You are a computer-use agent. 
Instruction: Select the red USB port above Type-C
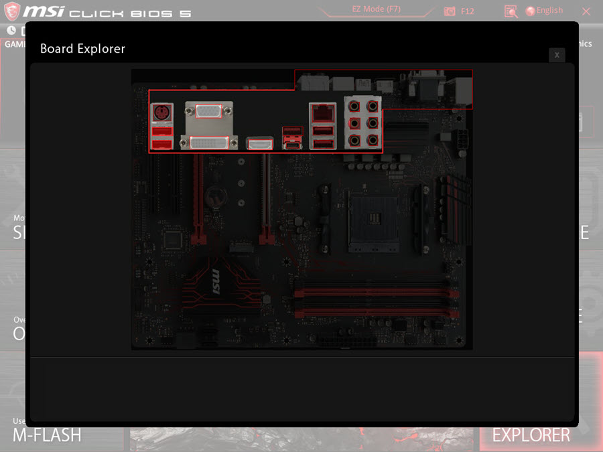click(x=292, y=131)
